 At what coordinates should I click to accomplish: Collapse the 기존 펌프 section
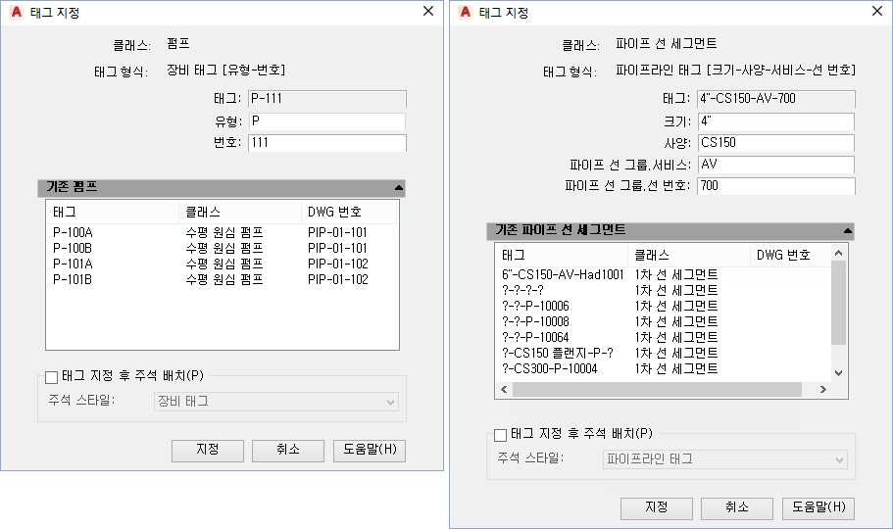pos(398,186)
